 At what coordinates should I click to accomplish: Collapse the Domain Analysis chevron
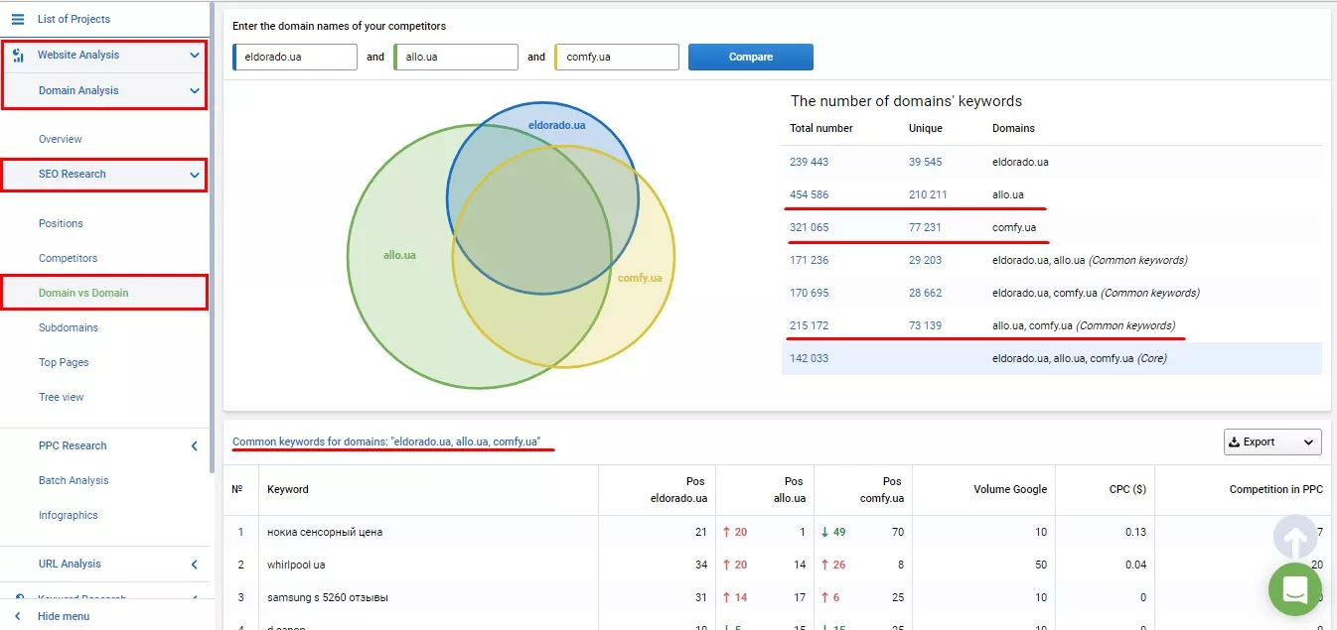click(195, 91)
